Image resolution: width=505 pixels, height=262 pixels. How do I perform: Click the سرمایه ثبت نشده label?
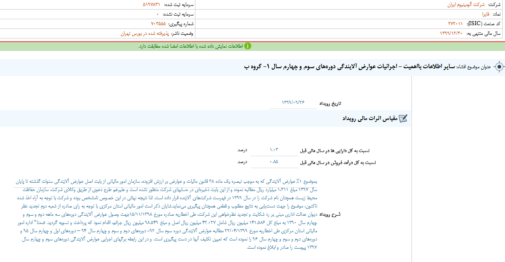[x=178, y=14]
